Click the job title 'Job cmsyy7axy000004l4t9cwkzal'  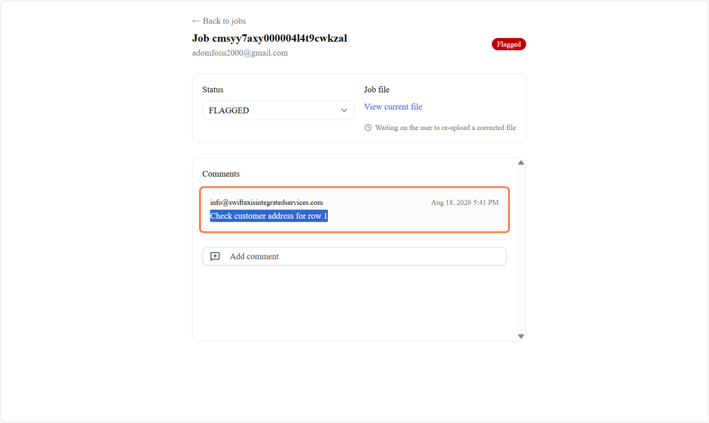(269, 38)
